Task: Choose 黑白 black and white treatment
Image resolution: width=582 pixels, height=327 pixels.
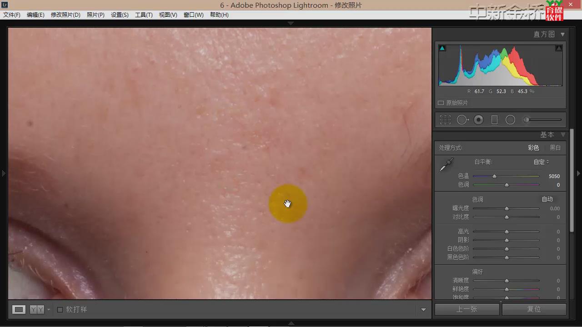Action: coord(555,148)
